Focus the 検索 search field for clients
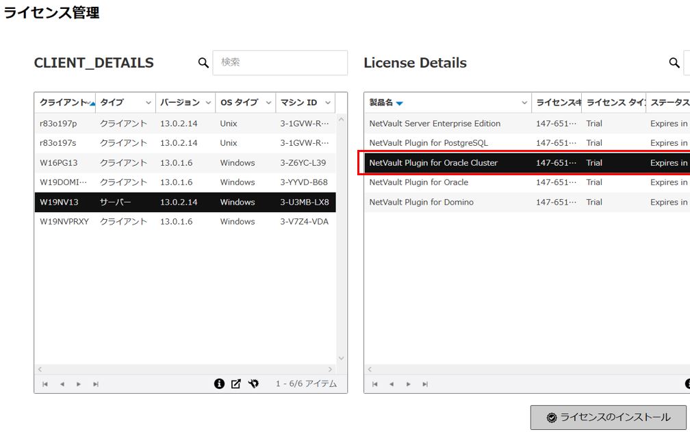690x432 pixels. [x=280, y=62]
